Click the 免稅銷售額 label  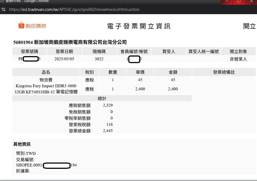point(80,112)
